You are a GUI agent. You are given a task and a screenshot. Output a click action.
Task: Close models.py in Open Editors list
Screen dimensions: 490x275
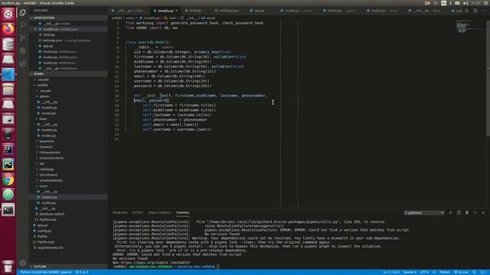coord(35,29)
